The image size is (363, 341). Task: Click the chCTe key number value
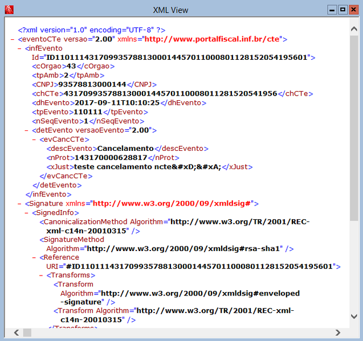click(x=170, y=94)
